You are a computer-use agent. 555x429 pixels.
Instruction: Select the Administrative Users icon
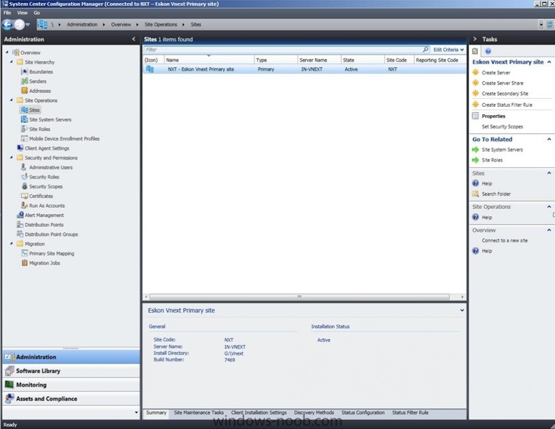tap(25, 167)
